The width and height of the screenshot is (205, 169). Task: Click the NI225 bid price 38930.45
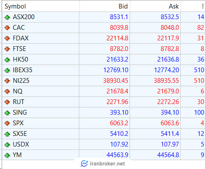(115, 81)
